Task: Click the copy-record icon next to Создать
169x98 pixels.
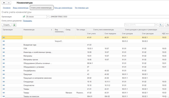Action: click(x=14, y=25)
